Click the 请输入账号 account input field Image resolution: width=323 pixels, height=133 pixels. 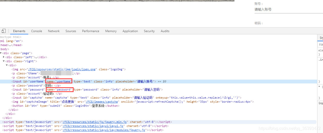coord(289,10)
